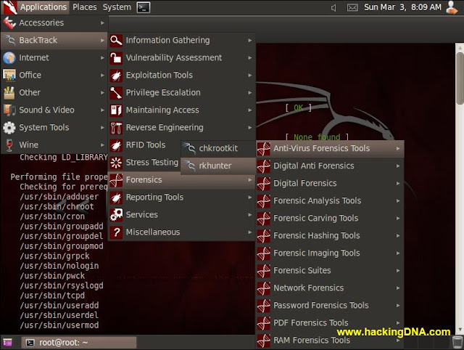Click the Wine glass icon
This screenshot has height=350, width=464.
click(x=9, y=145)
